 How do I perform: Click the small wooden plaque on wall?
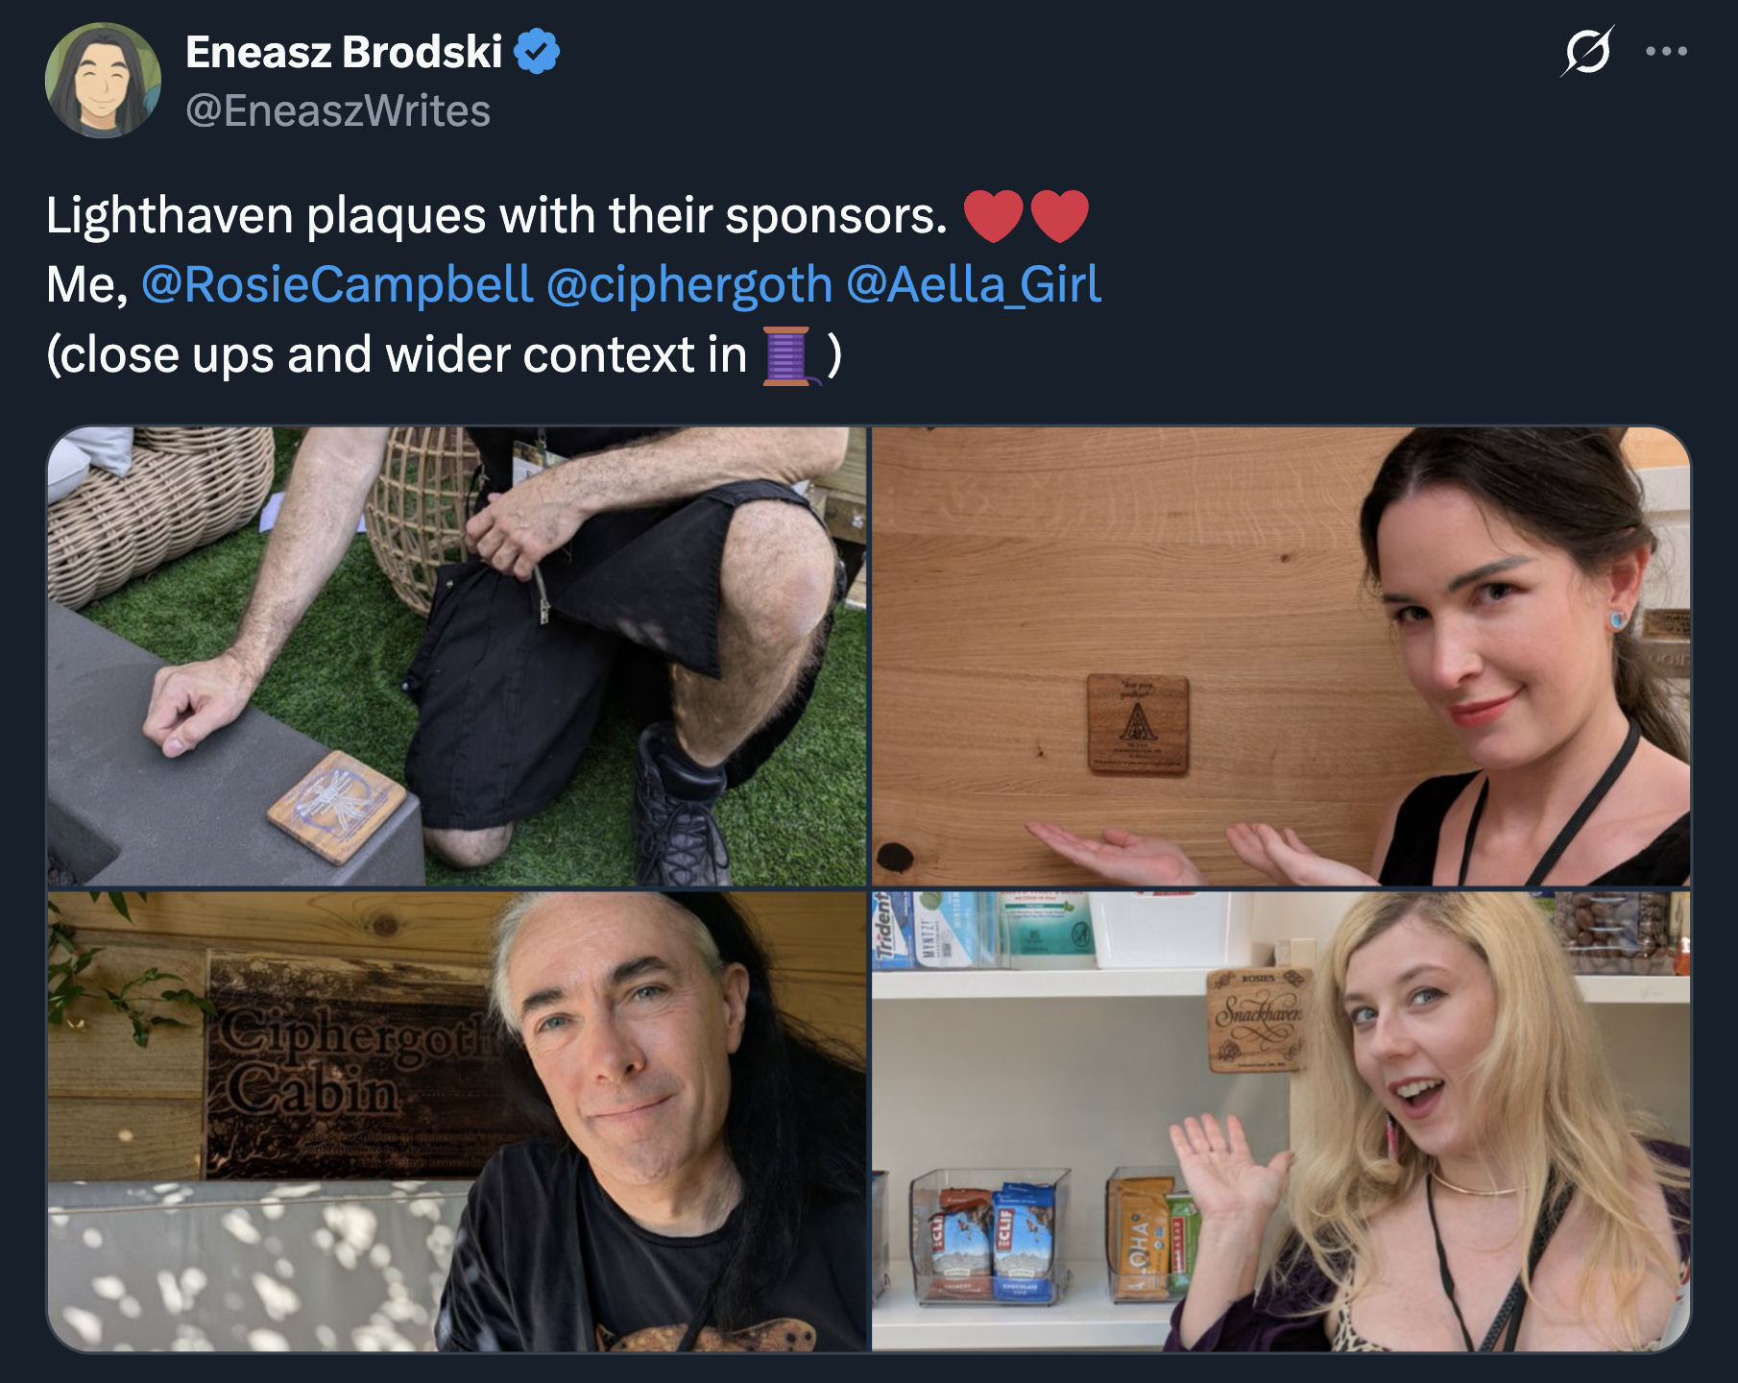(x=1138, y=724)
